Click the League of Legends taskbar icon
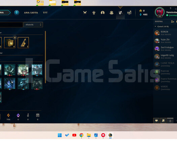 [x=110, y=135]
